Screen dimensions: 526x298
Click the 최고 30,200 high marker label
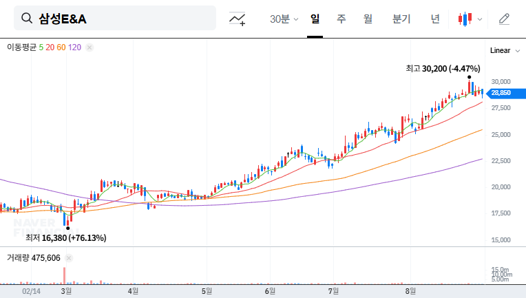(443, 69)
